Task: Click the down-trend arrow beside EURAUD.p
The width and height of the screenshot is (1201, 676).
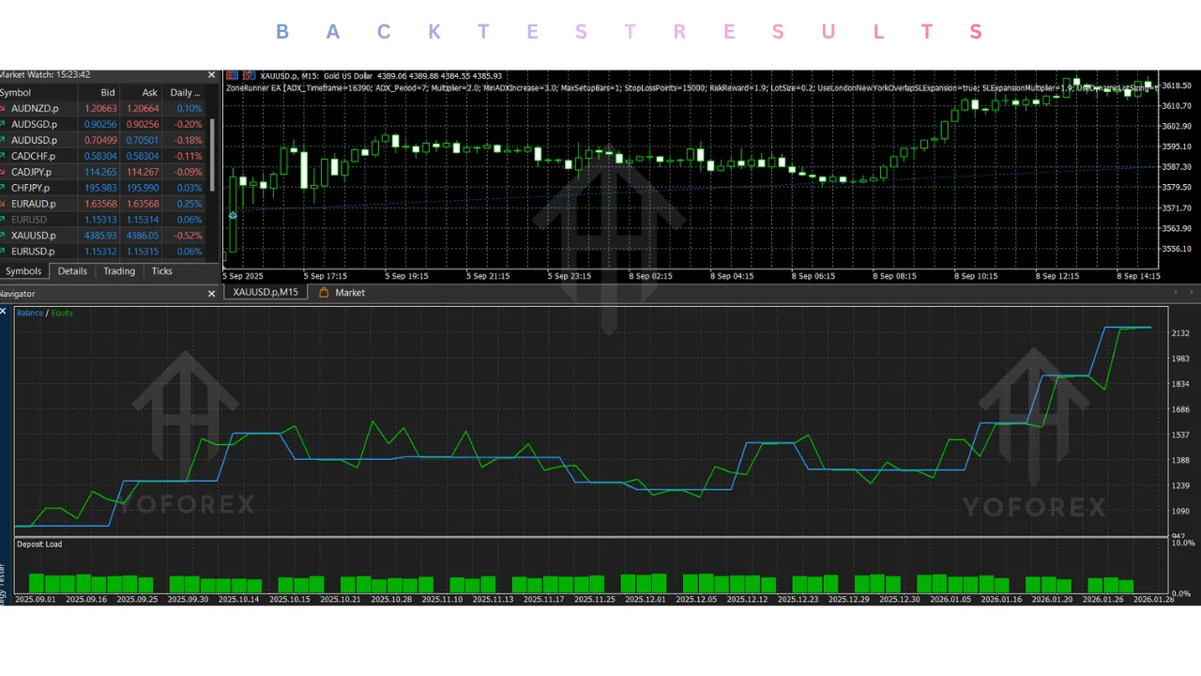Action: [4, 204]
